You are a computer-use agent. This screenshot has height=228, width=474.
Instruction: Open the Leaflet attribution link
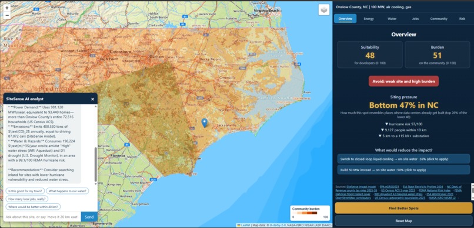[245, 225]
